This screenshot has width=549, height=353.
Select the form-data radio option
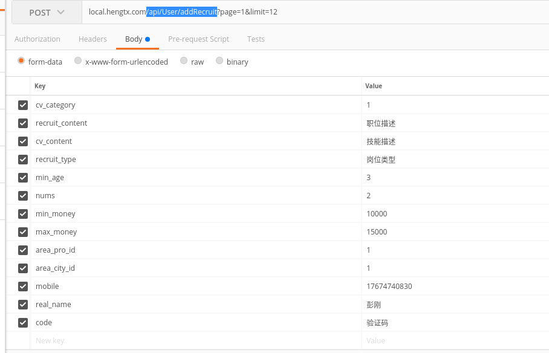tap(21, 61)
